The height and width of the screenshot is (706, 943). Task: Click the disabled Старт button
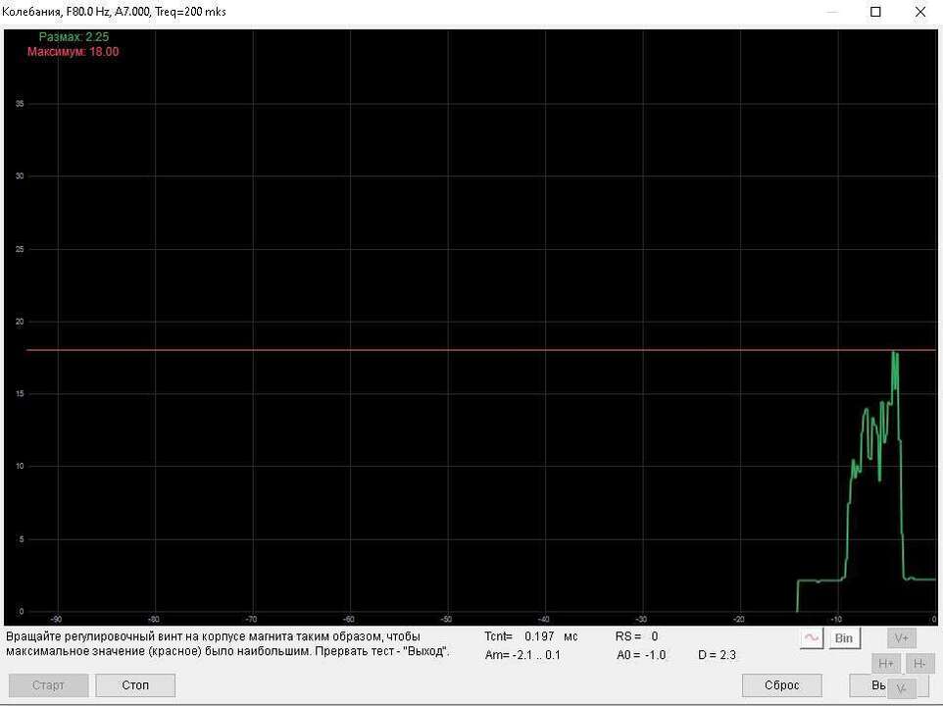click(47, 684)
